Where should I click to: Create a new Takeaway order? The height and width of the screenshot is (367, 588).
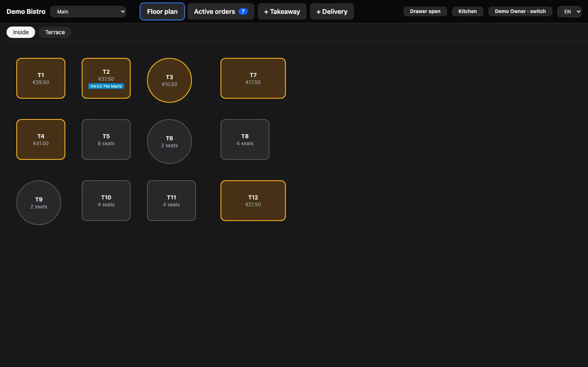282,11
